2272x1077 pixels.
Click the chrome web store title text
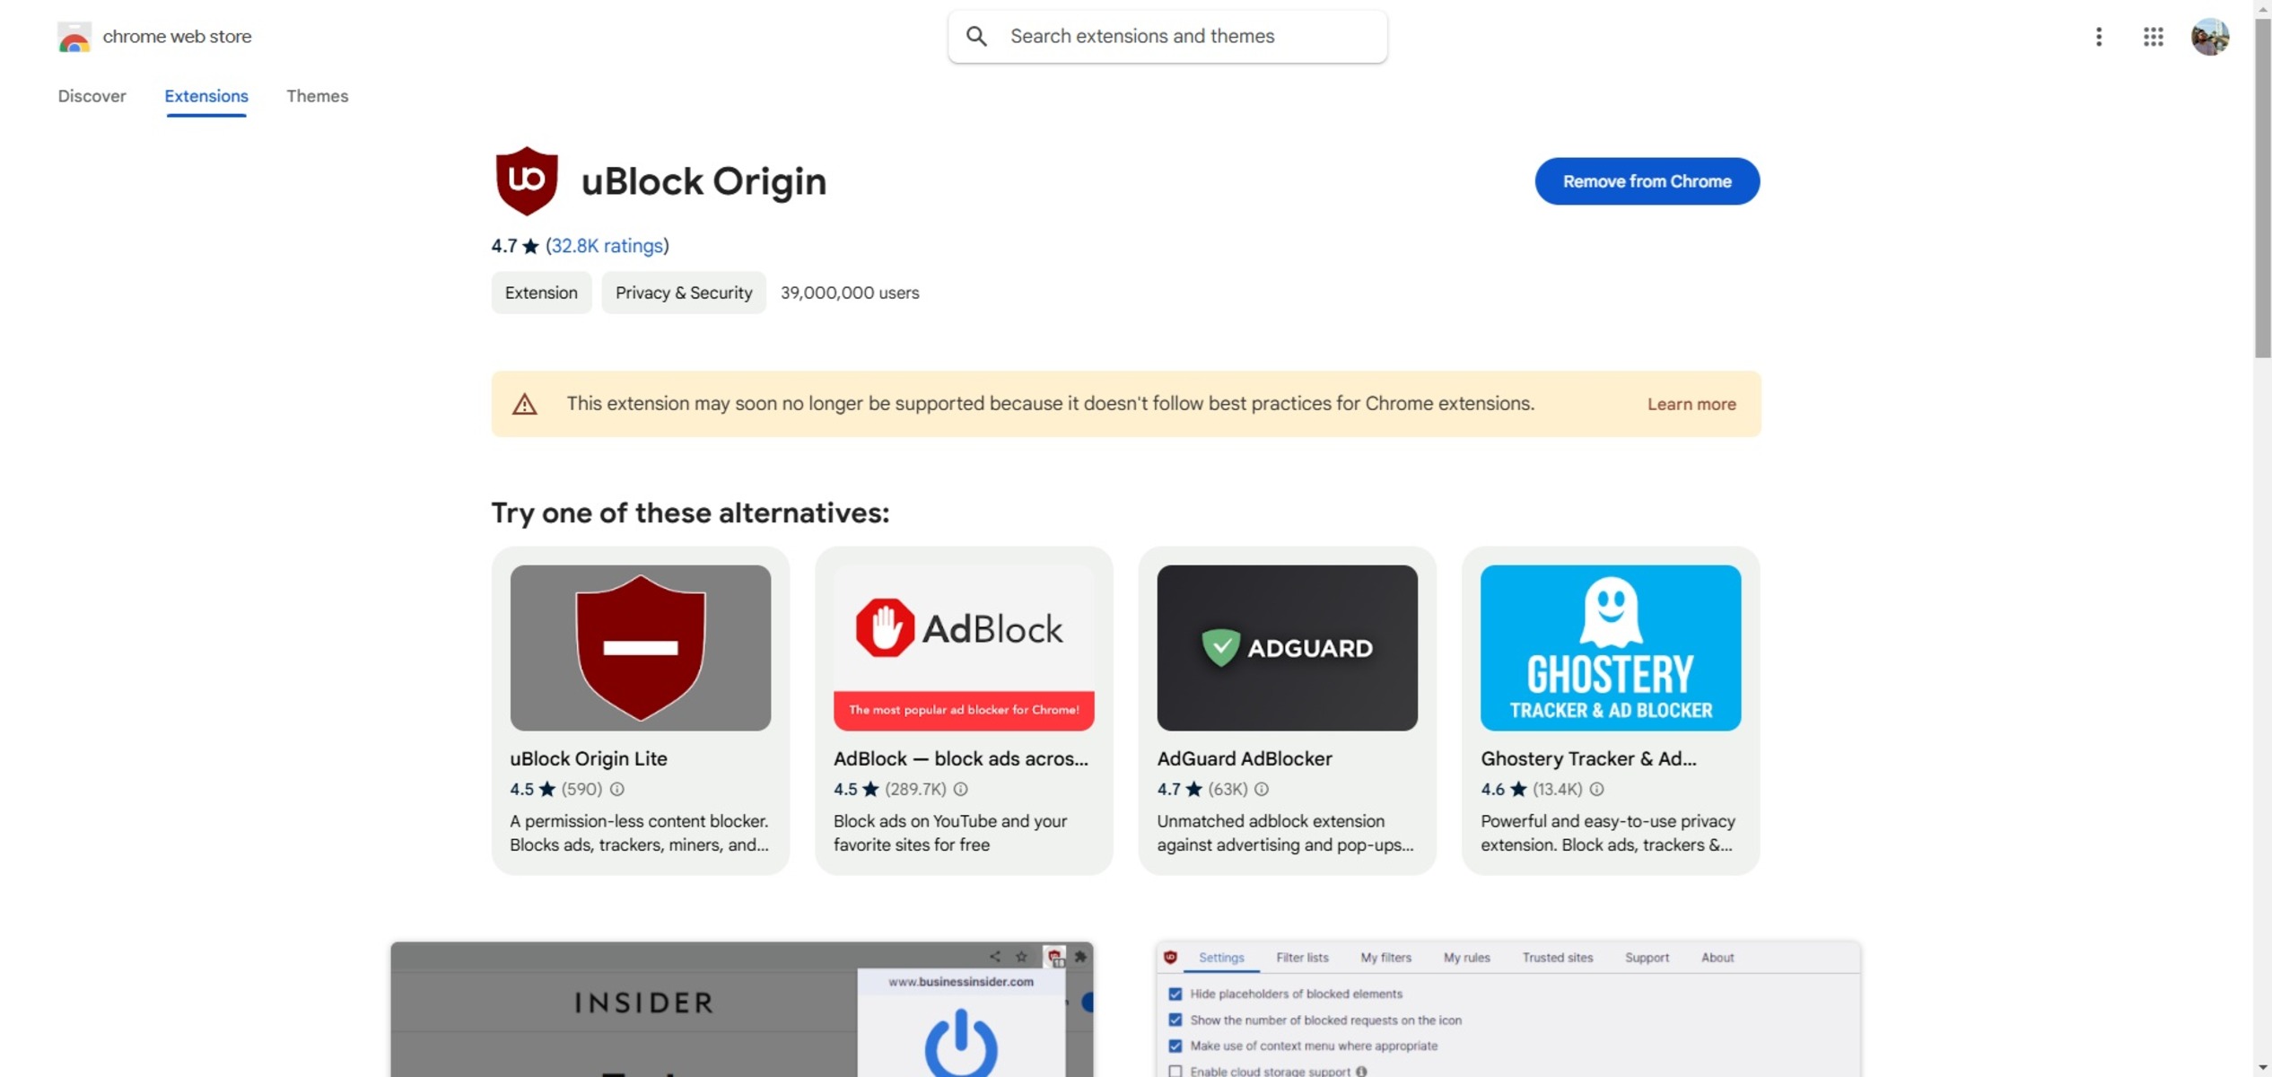pyautogui.click(x=177, y=37)
